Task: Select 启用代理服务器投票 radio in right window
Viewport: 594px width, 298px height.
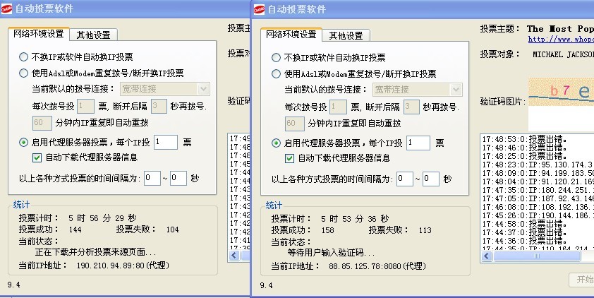Action: [276, 143]
